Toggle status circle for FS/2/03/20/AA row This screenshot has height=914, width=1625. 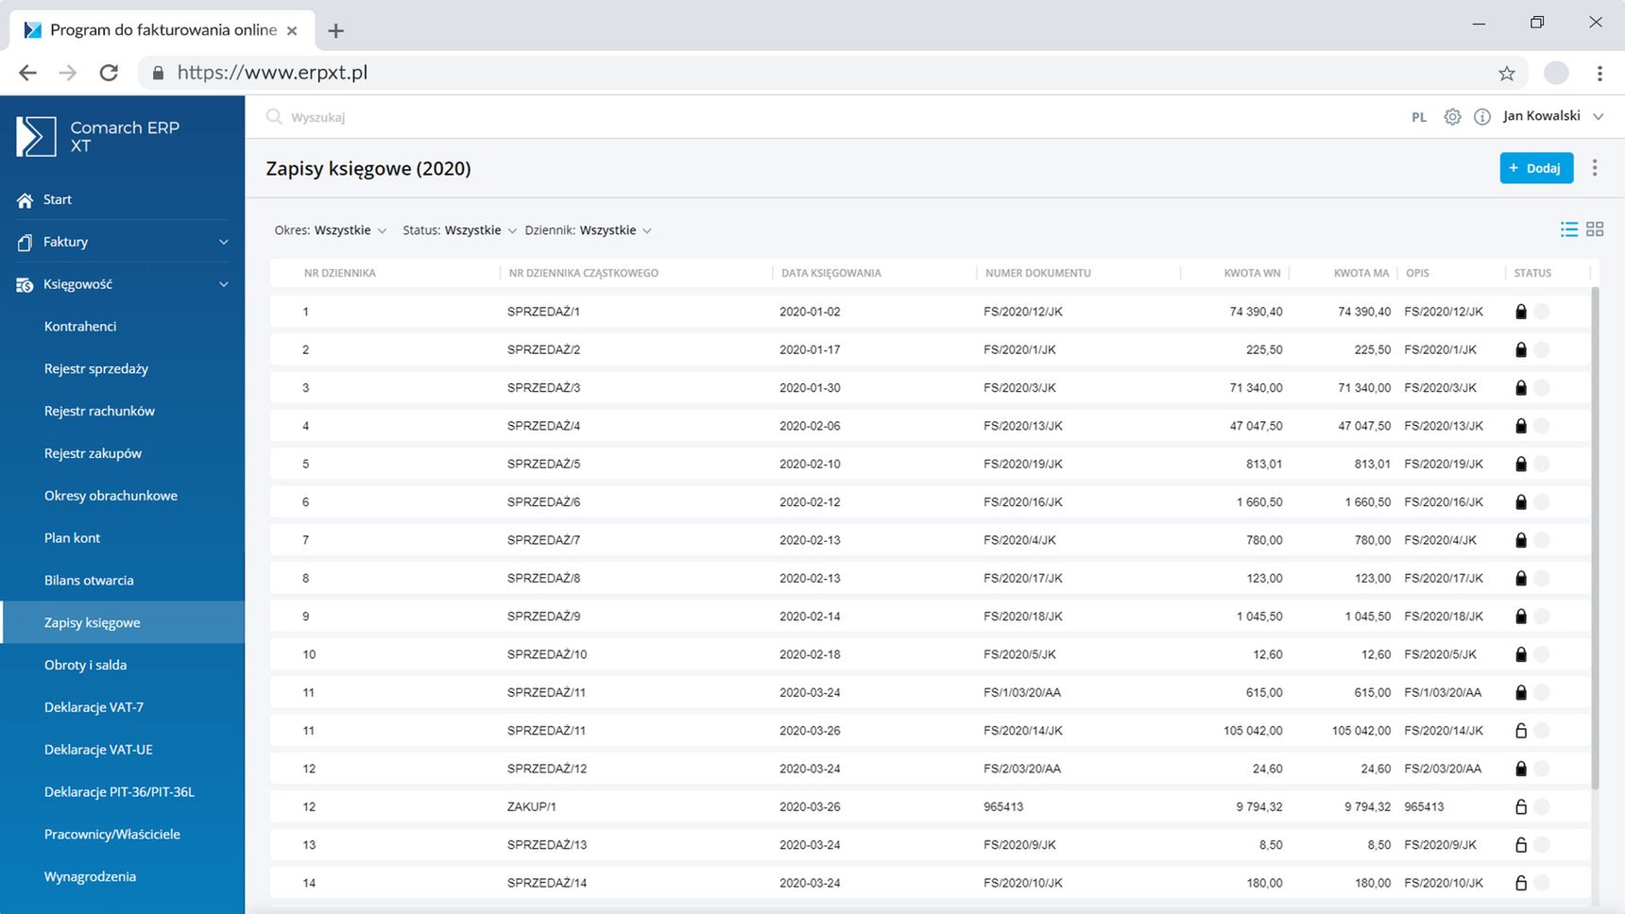point(1542,769)
